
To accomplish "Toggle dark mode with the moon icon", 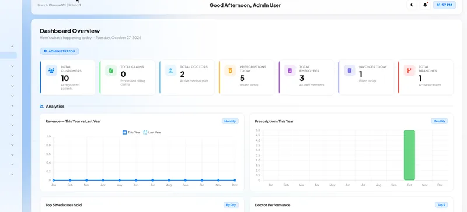I will click(x=412, y=5).
